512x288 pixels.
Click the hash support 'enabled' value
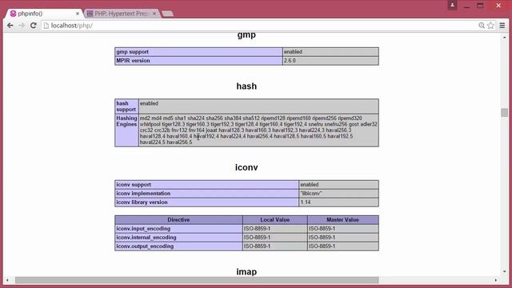[x=258, y=106]
